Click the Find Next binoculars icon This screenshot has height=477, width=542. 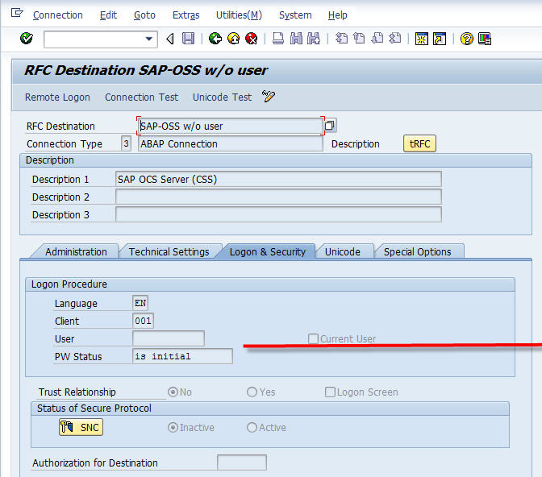click(x=314, y=39)
